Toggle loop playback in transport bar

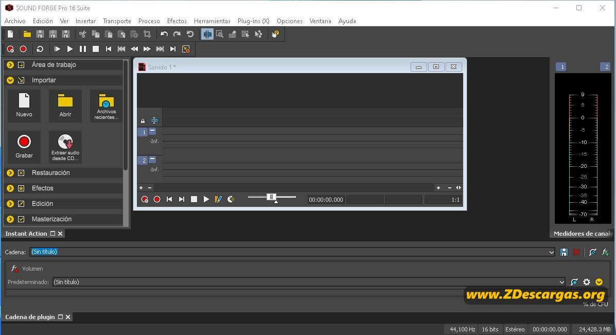pyautogui.click(x=40, y=49)
